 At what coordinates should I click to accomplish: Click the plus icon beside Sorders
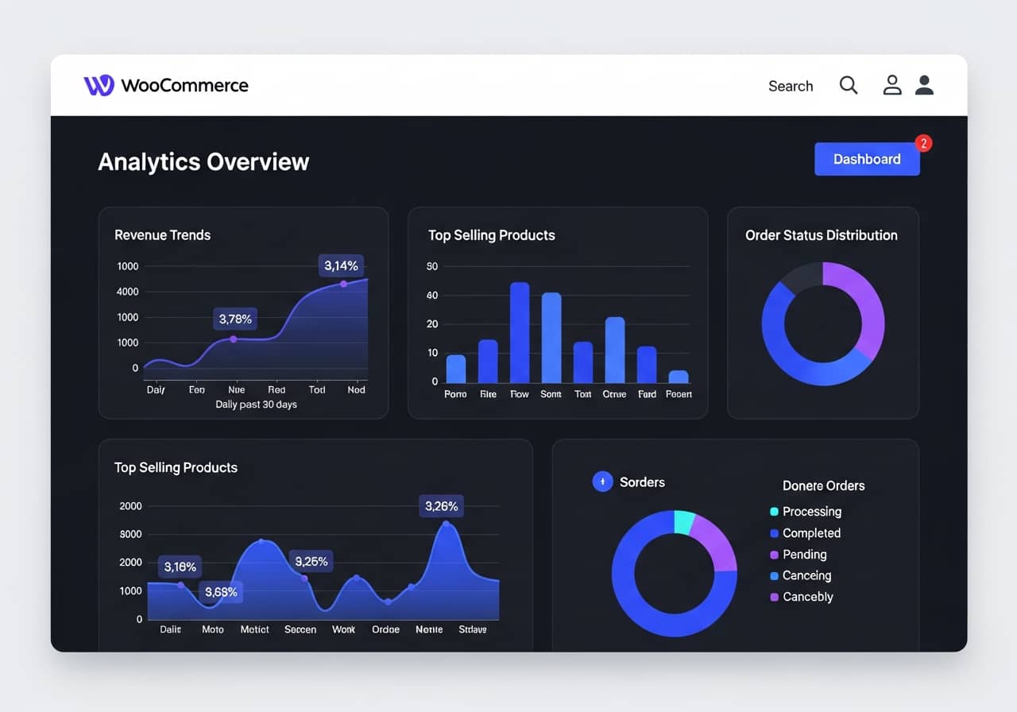pyautogui.click(x=602, y=482)
